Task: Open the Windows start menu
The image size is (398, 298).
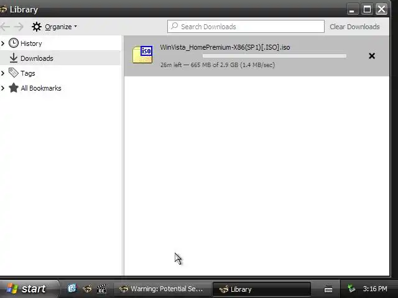Action: 29,289
